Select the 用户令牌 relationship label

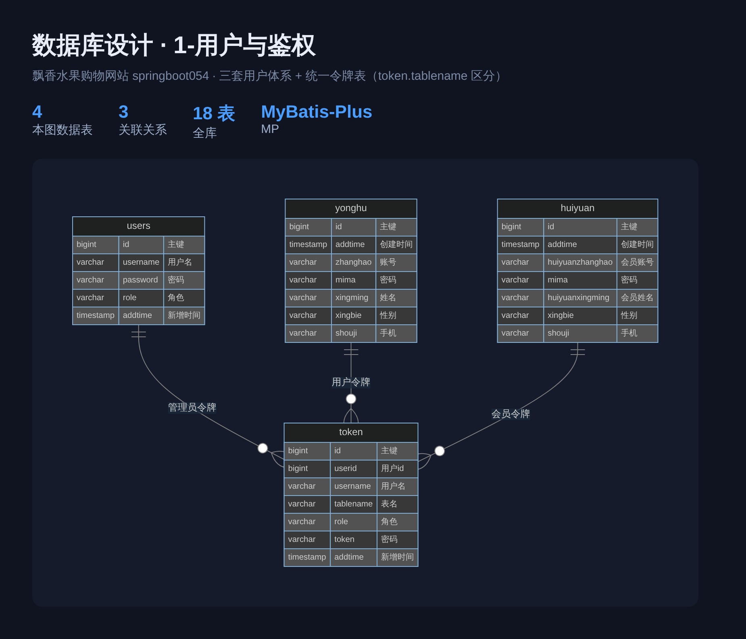(351, 382)
